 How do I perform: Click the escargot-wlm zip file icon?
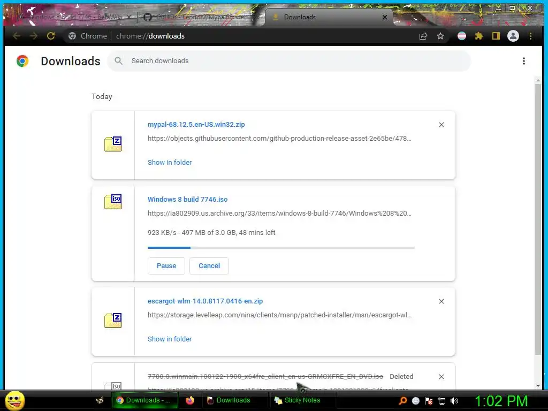point(113,321)
